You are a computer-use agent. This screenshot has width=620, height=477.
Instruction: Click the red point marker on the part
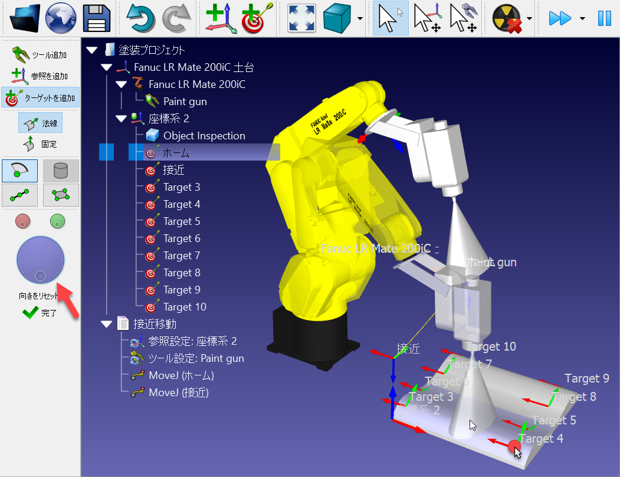(514, 446)
